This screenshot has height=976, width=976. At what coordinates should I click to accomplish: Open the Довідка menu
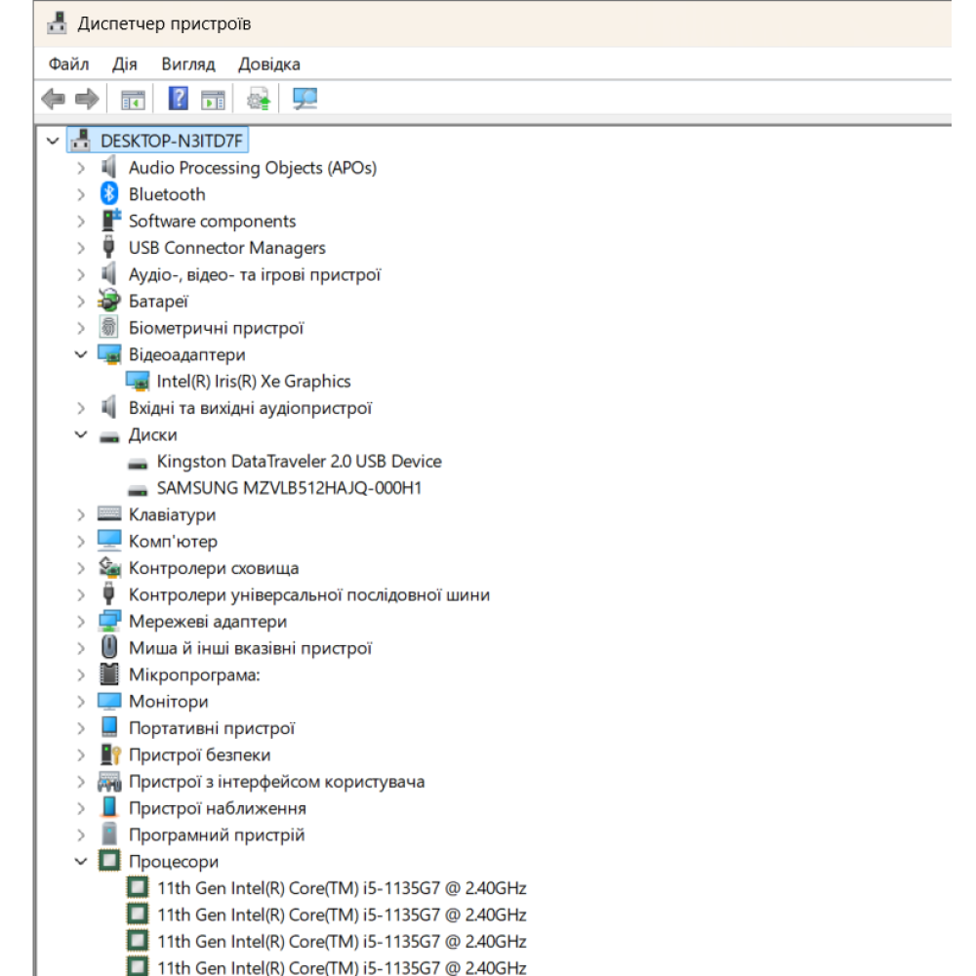[268, 64]
